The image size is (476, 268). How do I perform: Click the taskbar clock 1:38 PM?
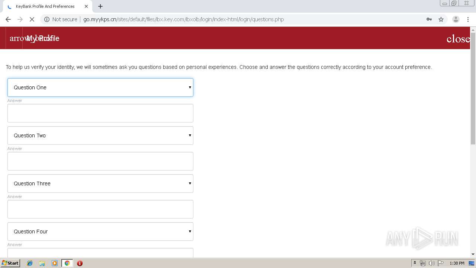[x=457, y=263]
